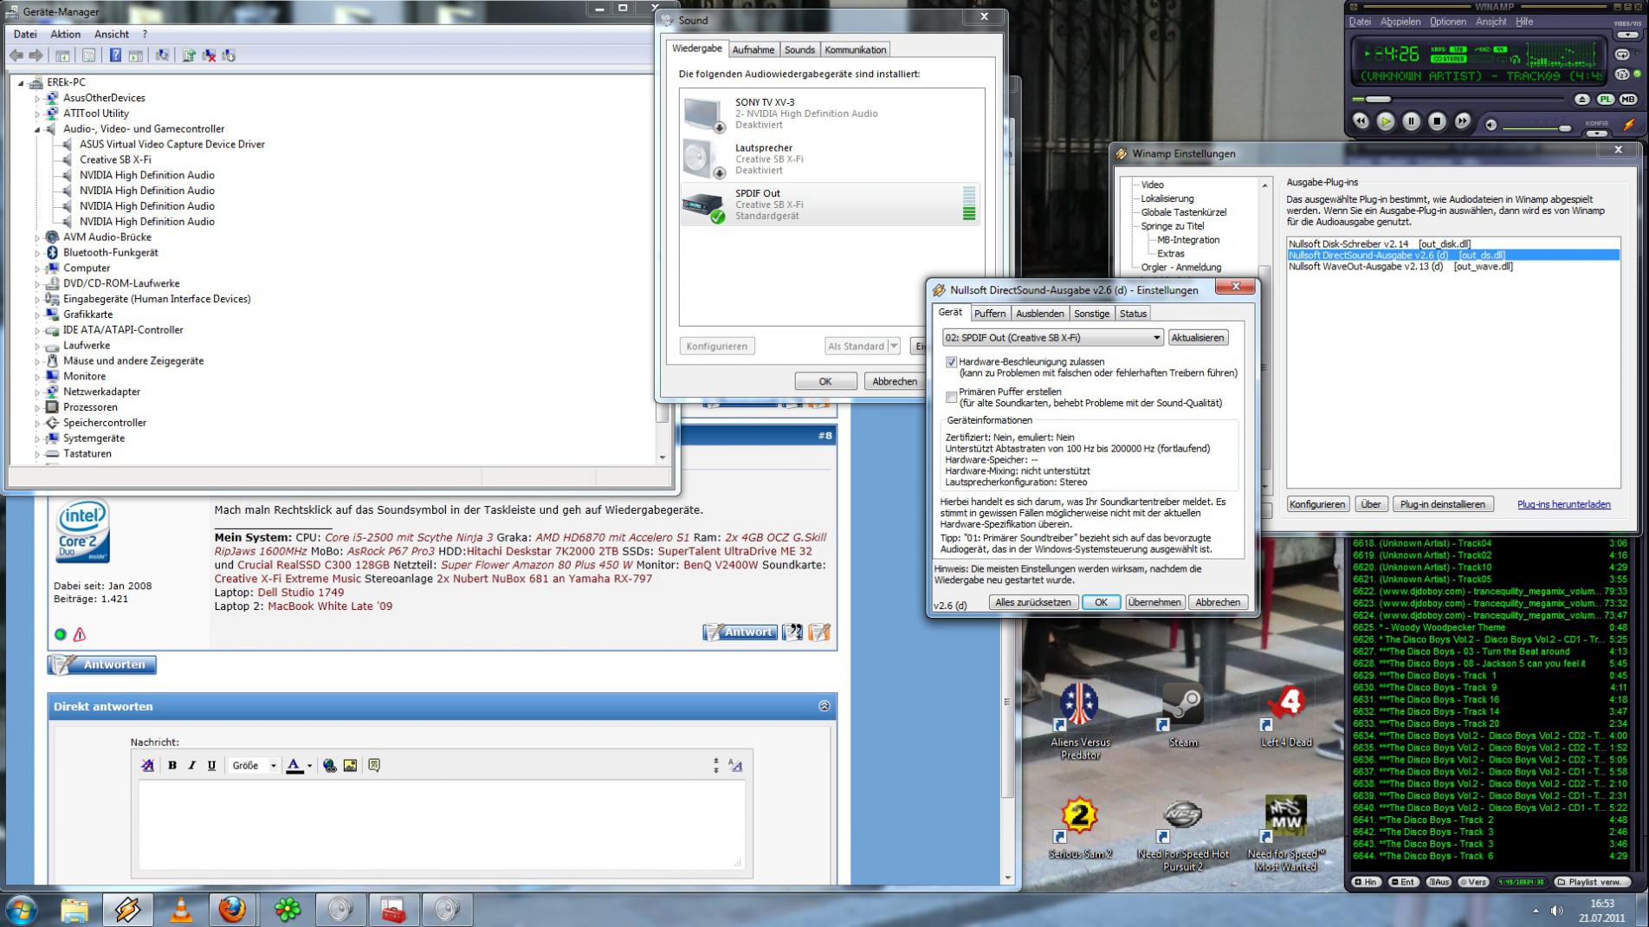Pause the track in Winamp
This screenshot has width=1649, height=927.
(1412, 122)
